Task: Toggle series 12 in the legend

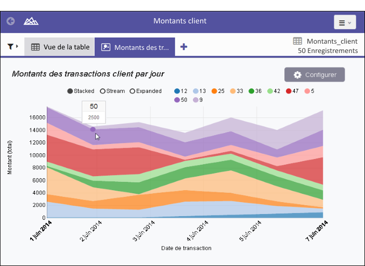Action: point(180,91)
